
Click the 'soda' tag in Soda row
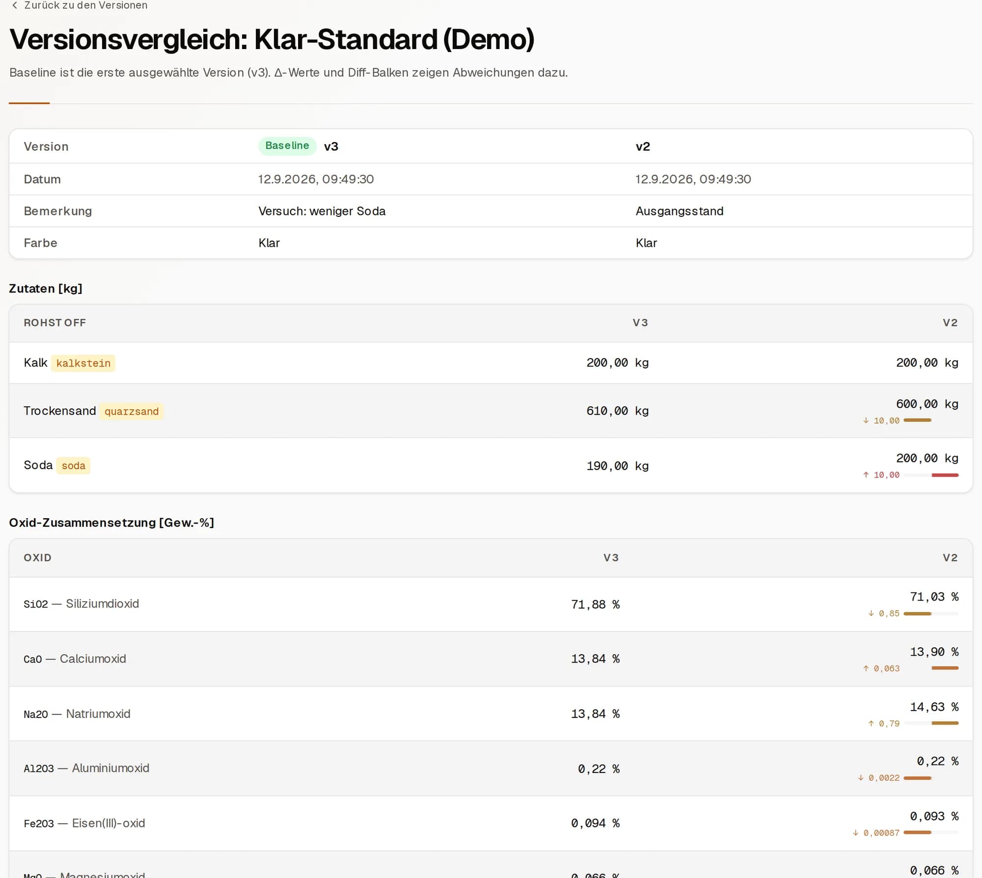pos(73,465)
